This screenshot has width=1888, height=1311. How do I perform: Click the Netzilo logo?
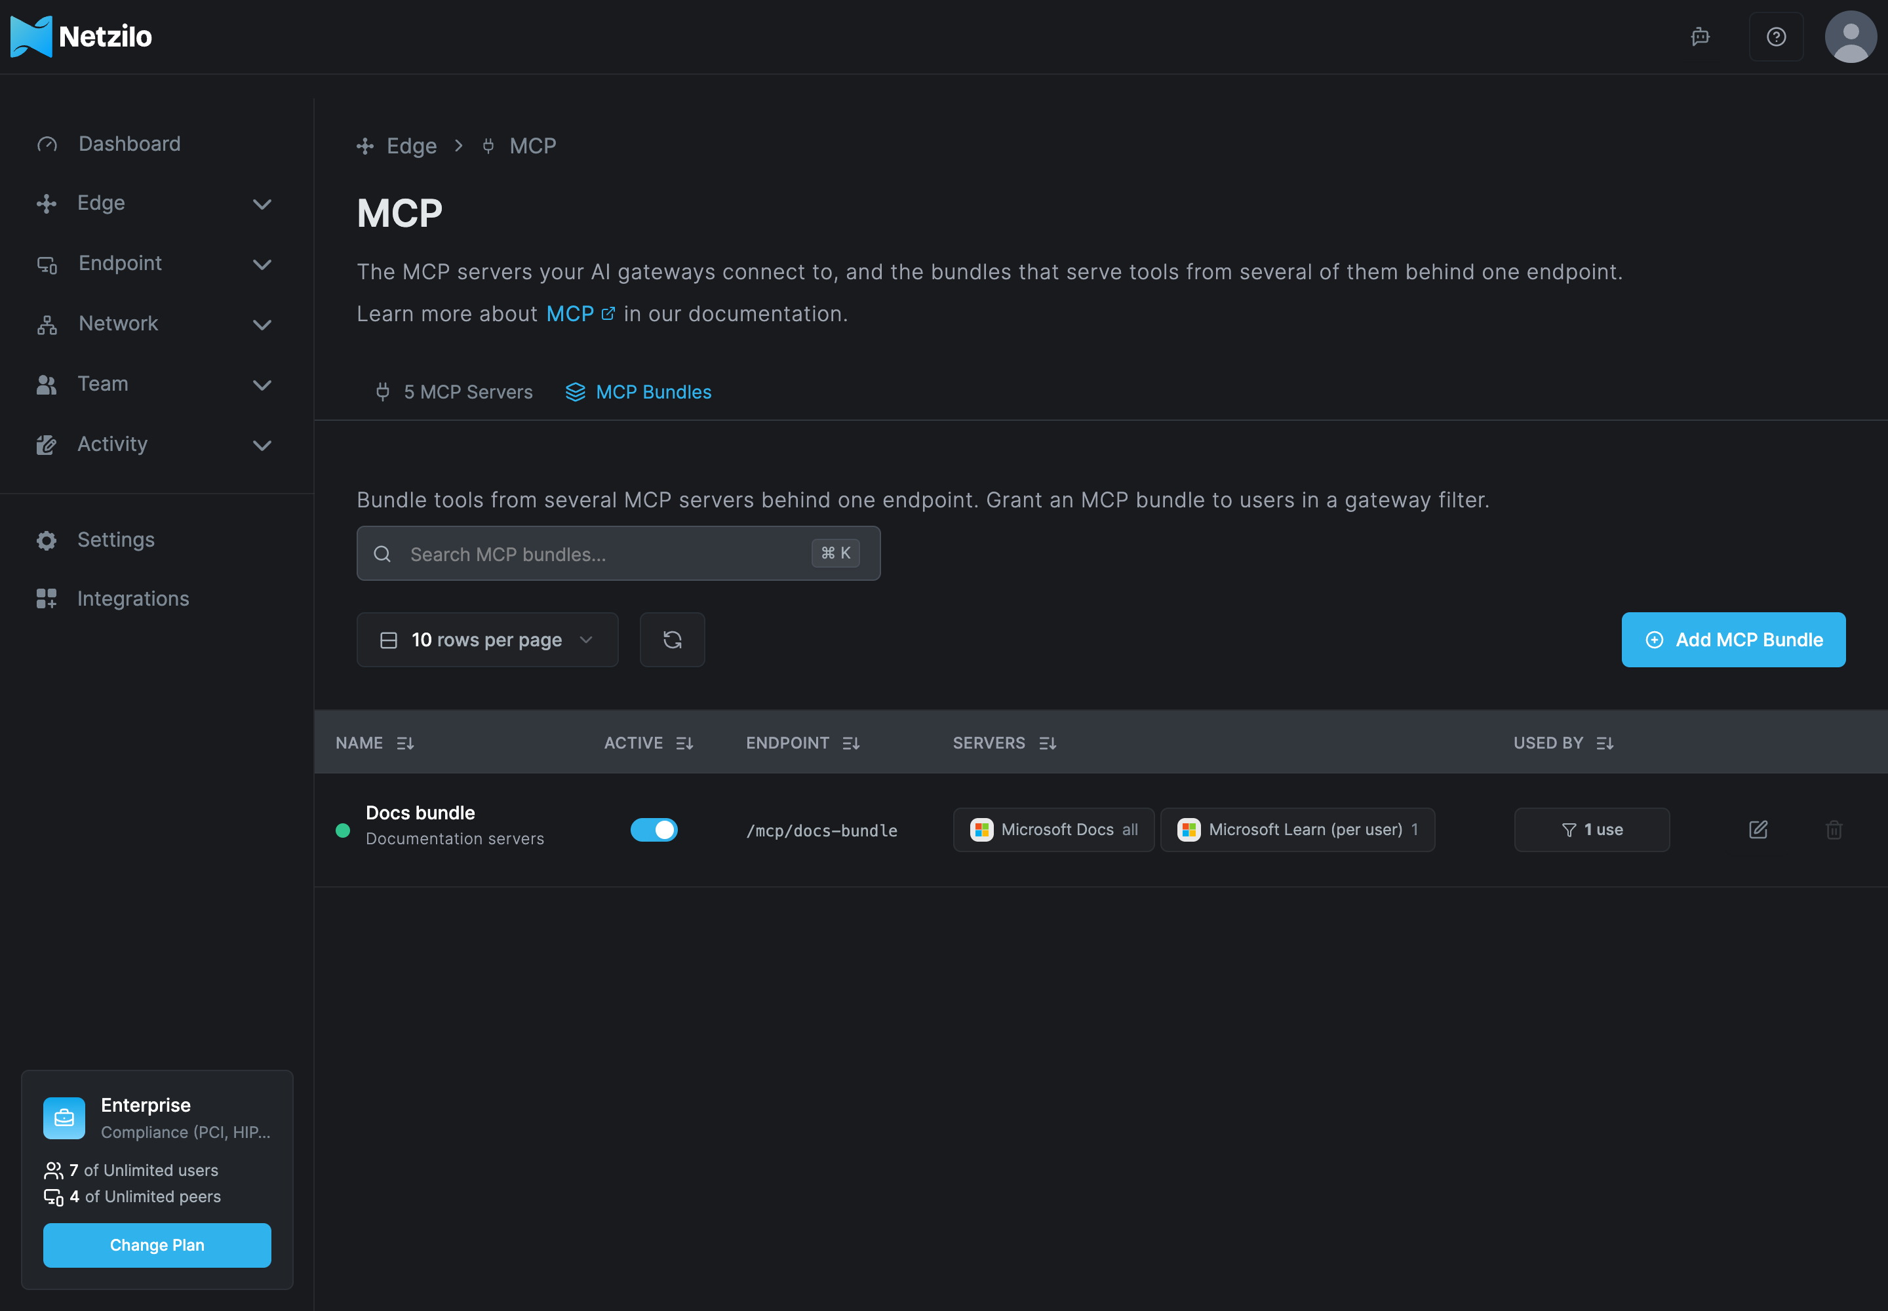tap(81, 36)
